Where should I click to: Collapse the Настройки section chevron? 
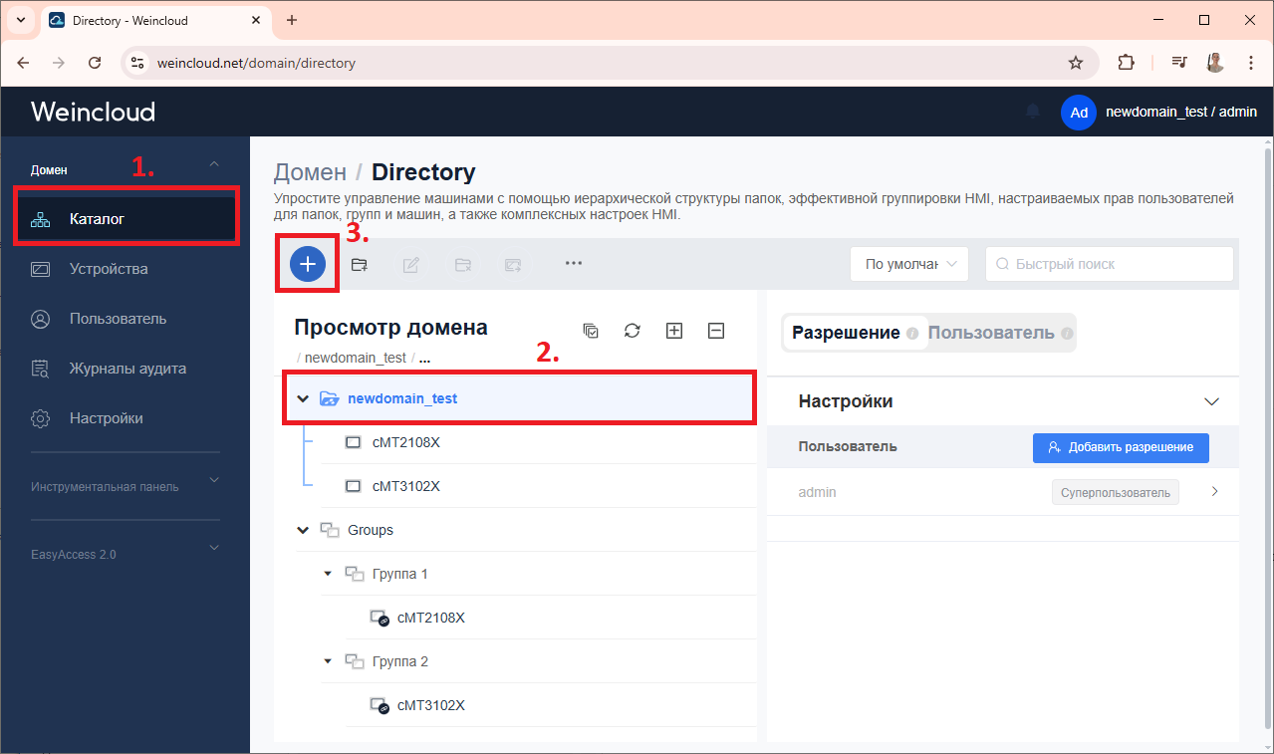(1211, 401)
